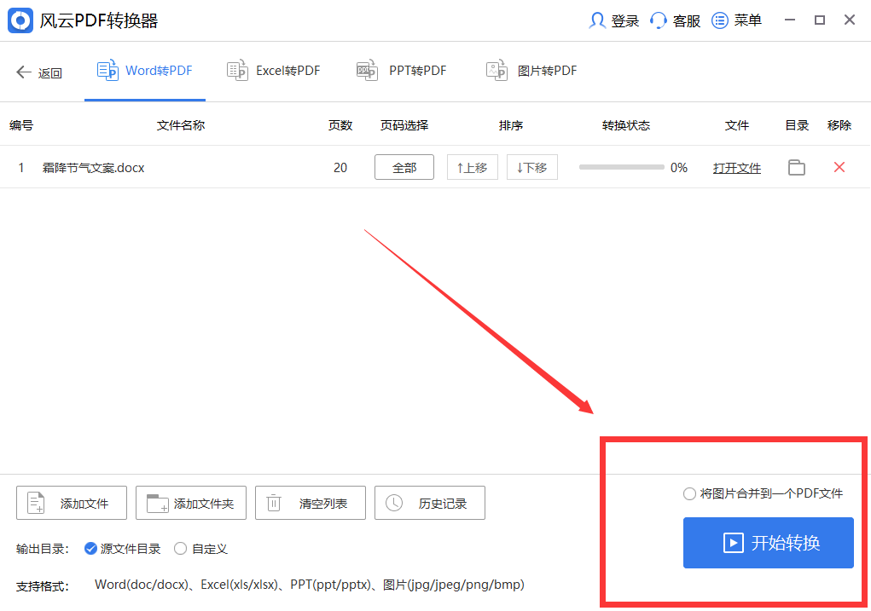This screenshot has height=611, width=871.
Task: Move the file down with ↓下移
Action: coord(532,167)
